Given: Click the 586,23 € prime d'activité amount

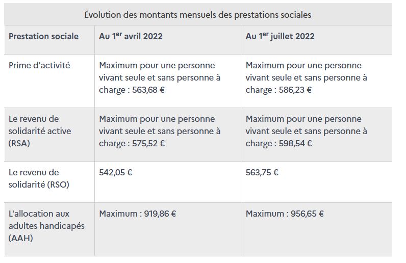Looking at the screenshot, I should coord(295,90).
